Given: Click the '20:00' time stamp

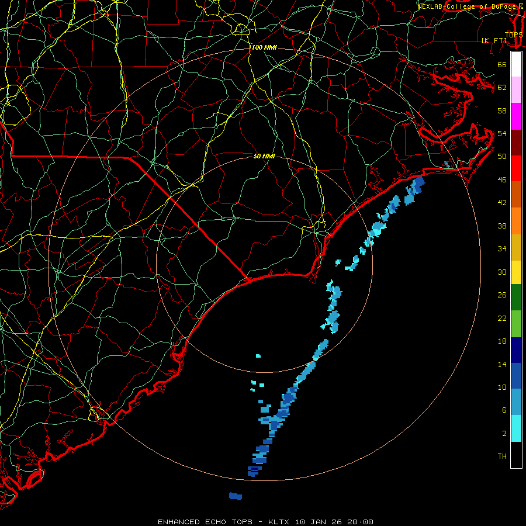Looking at the screenshot, I should pyautogui.click(x=361, y=522).
